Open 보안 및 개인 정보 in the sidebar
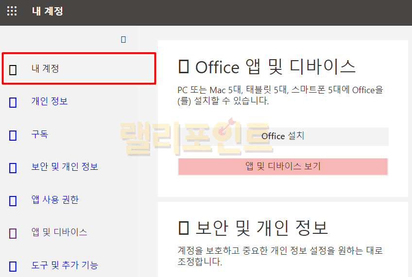This screenshot has width=412, height=277. [65, 167]
